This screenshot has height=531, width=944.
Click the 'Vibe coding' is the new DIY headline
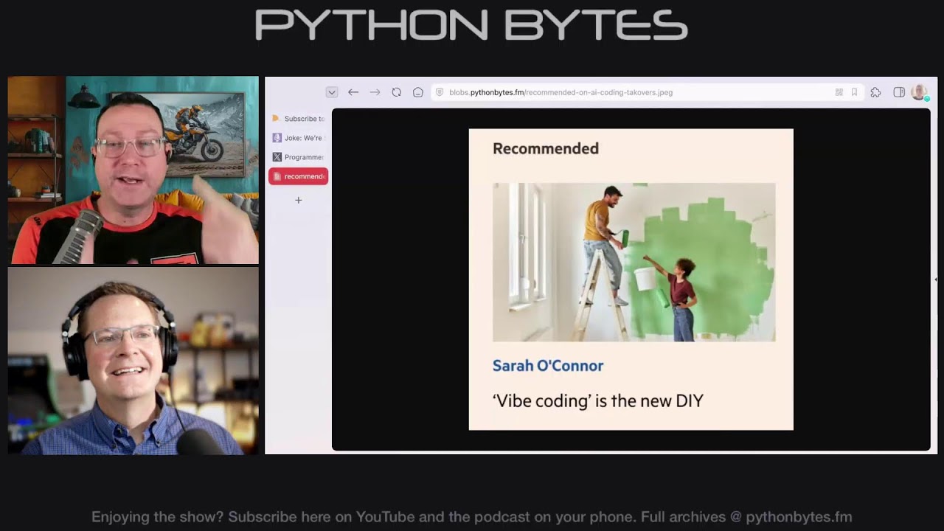[x=597, y=400]
